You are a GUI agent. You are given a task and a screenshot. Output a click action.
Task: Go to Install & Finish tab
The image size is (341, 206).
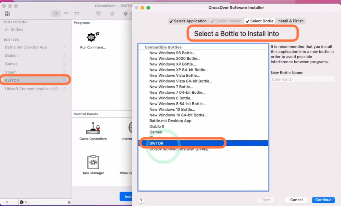(x=290, y=21)
